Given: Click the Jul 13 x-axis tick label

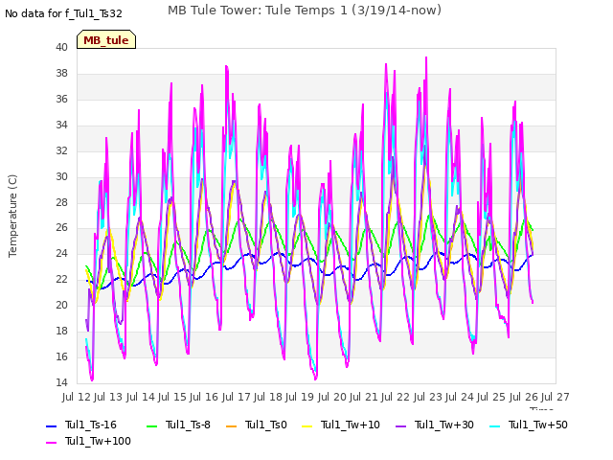Looking at the screenshot, I should coord(108,397).
